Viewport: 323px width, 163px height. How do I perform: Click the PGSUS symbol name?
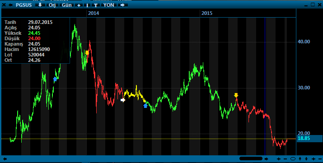tap(23, 5)
